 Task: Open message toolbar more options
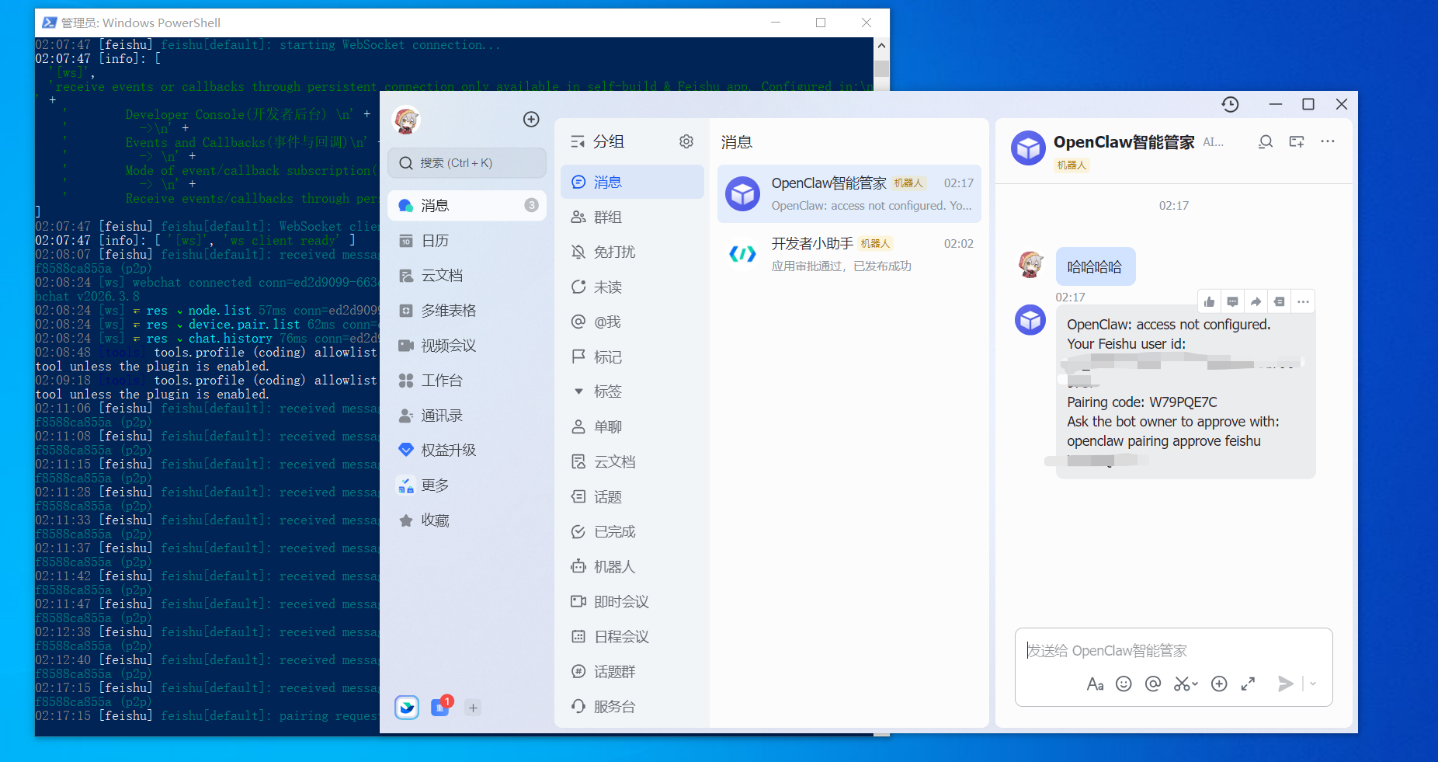point(1303,301)
